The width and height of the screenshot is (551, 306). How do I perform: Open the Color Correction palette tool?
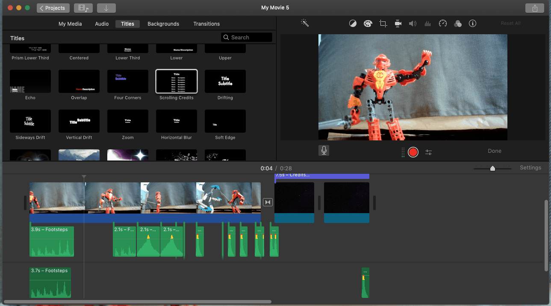(368, 23)
